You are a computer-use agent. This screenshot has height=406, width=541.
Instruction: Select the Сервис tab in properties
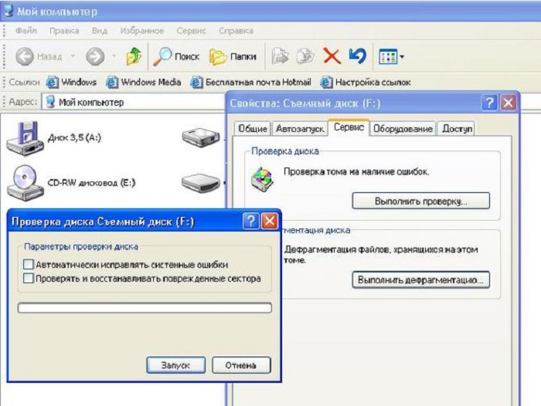[349, 127]
